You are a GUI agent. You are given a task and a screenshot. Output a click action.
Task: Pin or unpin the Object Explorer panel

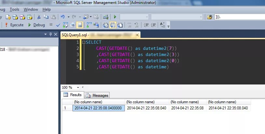click(x=50, y=34)
